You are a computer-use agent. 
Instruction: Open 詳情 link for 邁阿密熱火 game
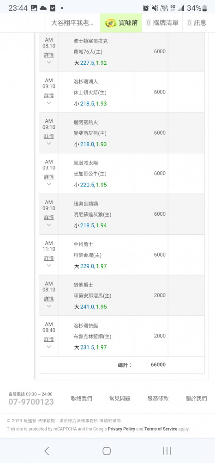coord(49,136)
